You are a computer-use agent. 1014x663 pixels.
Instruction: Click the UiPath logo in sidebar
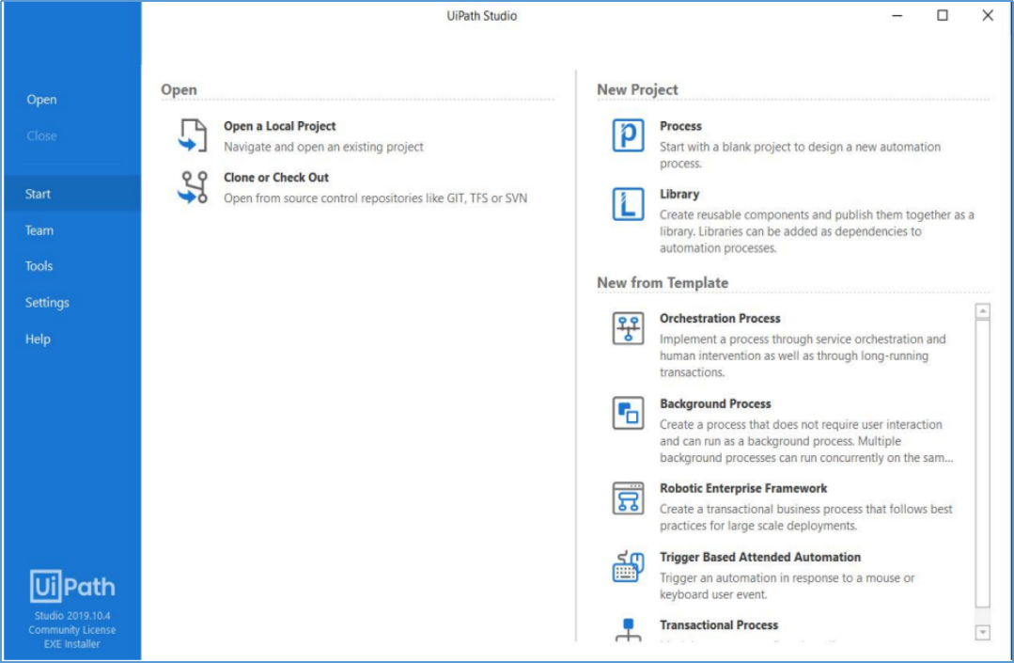(x=72, y=586)
